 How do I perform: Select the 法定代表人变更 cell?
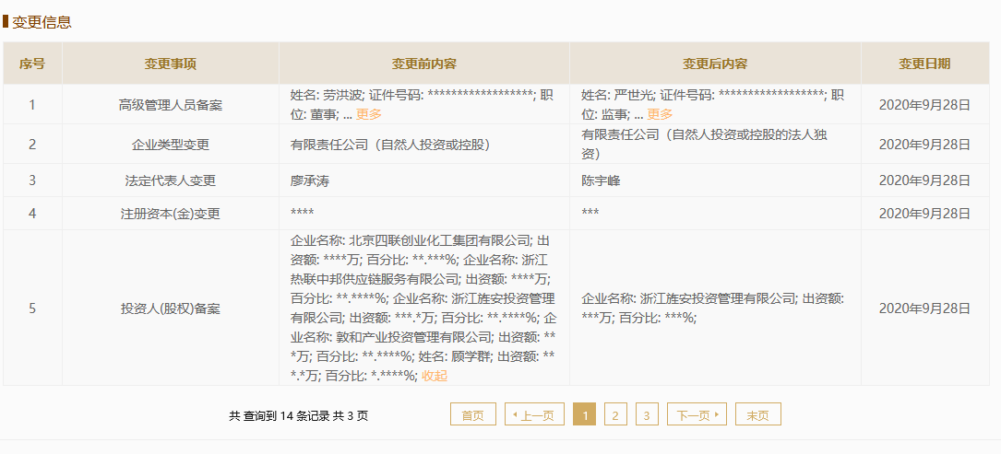coord(171,181)
